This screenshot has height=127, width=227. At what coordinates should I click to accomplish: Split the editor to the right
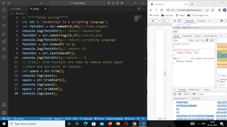[x=139, y=9]
